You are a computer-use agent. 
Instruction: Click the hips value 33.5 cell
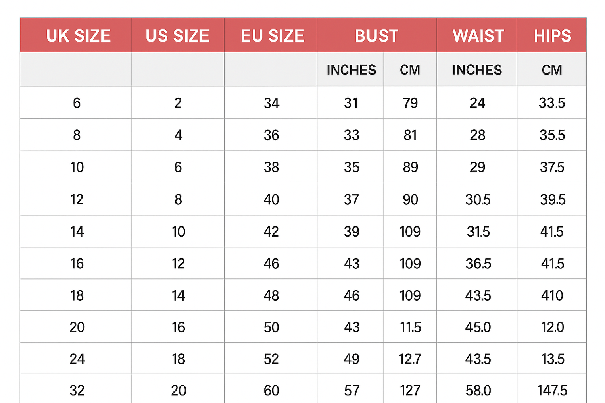click(552, 103)
